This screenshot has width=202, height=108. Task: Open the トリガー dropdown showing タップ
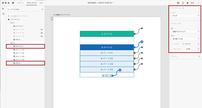[x=185, y=16]
